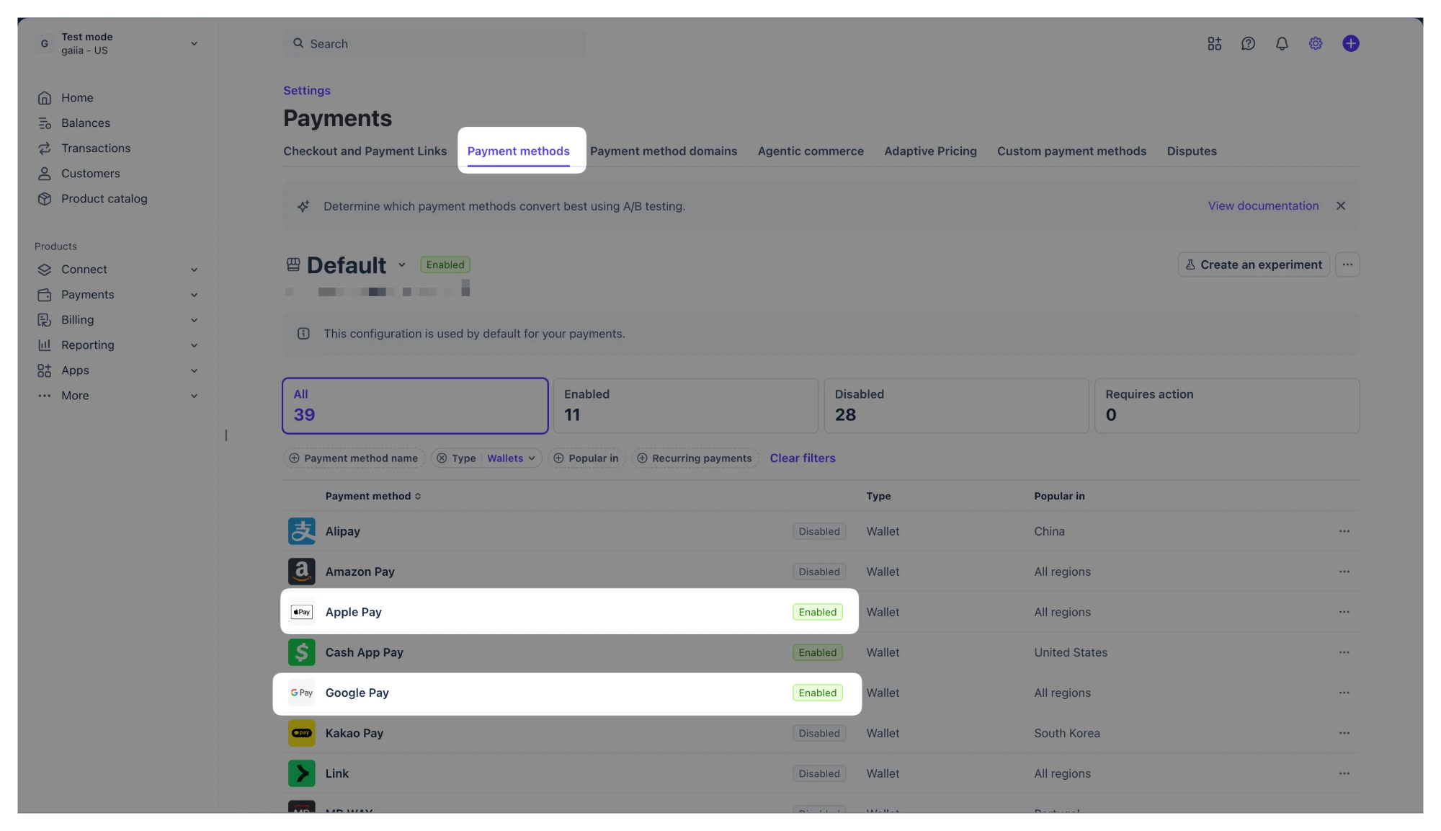Click Clear filters
This screenshot has height=831, width=1441.
coord(803,458)
